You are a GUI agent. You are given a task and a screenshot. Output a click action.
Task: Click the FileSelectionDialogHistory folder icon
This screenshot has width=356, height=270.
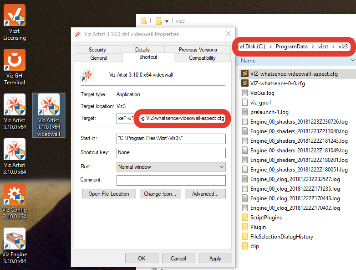[245, 236]
